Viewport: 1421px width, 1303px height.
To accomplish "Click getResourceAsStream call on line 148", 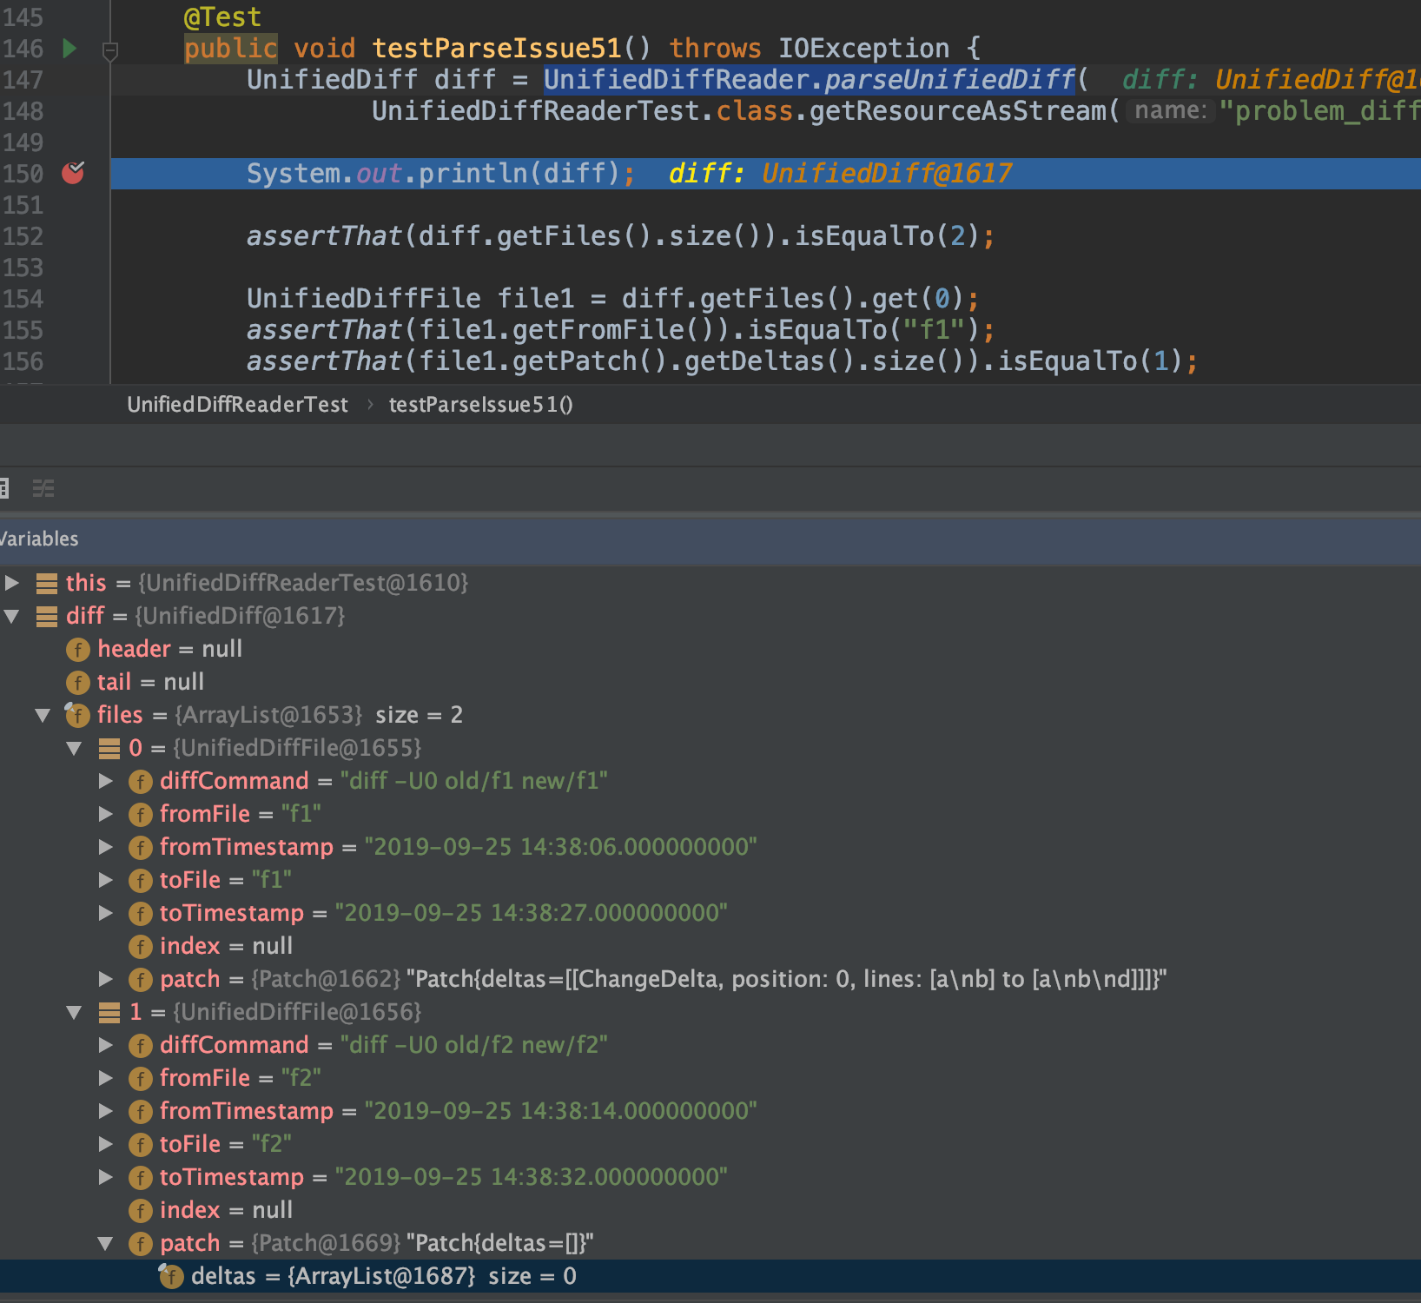I will (958, 111).
